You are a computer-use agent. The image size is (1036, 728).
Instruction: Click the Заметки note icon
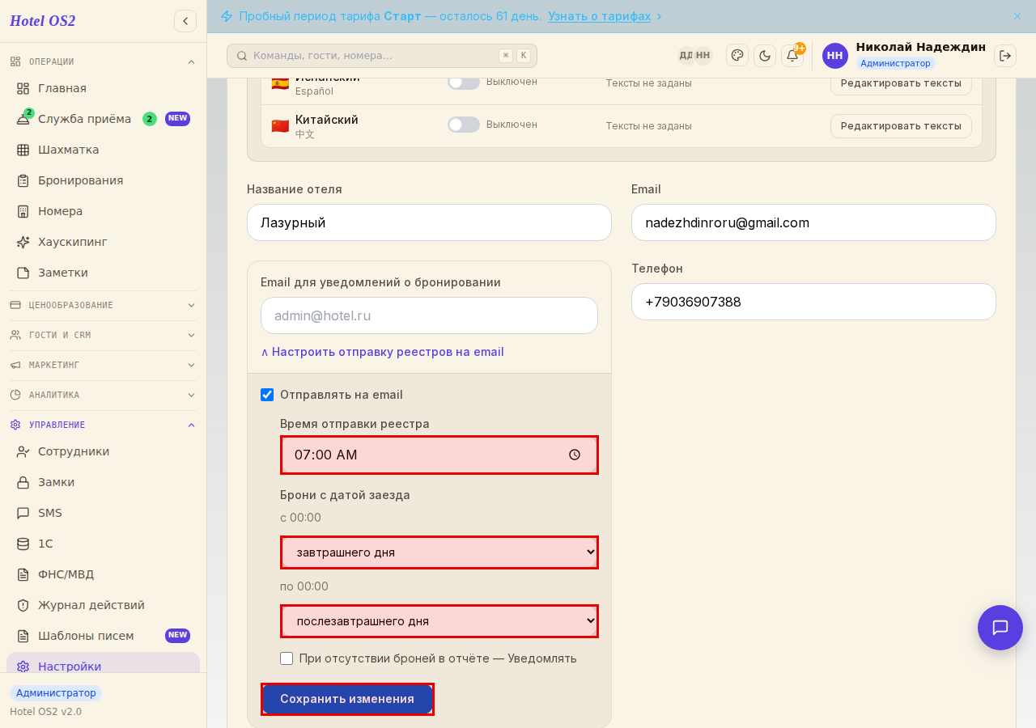pyautogui.click(x=23, y=273)
